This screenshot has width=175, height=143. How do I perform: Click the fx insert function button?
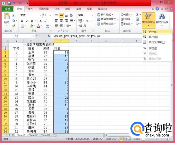click(x=48, y=36)
